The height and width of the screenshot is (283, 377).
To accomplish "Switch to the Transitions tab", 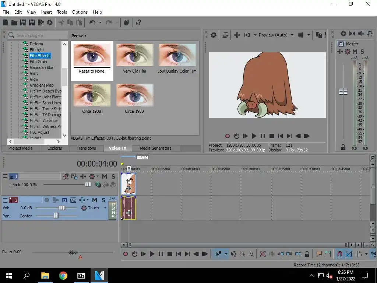I will [x=86, y=148].
